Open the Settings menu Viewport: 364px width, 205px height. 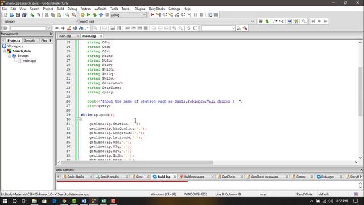tap(174, 9)
